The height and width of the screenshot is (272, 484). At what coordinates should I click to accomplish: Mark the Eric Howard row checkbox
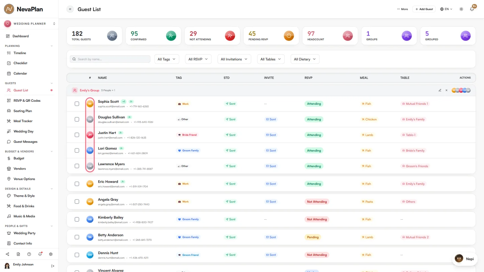(77, 184)
